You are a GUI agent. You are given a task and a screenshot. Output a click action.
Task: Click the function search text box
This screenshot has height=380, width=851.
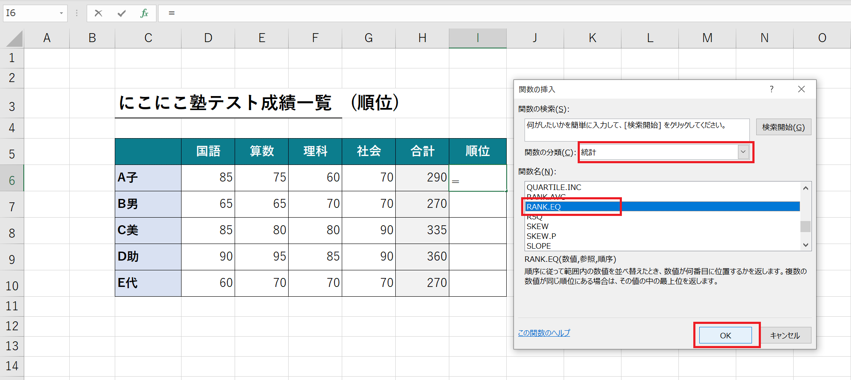coord(637,130)
